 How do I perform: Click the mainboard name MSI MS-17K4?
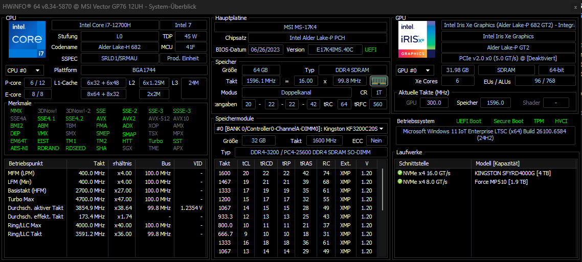coord(301,27)
